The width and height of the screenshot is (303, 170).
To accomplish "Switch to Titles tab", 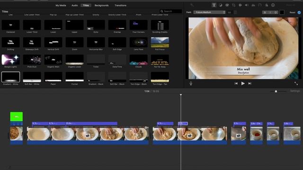I will (x=86, y=5).
